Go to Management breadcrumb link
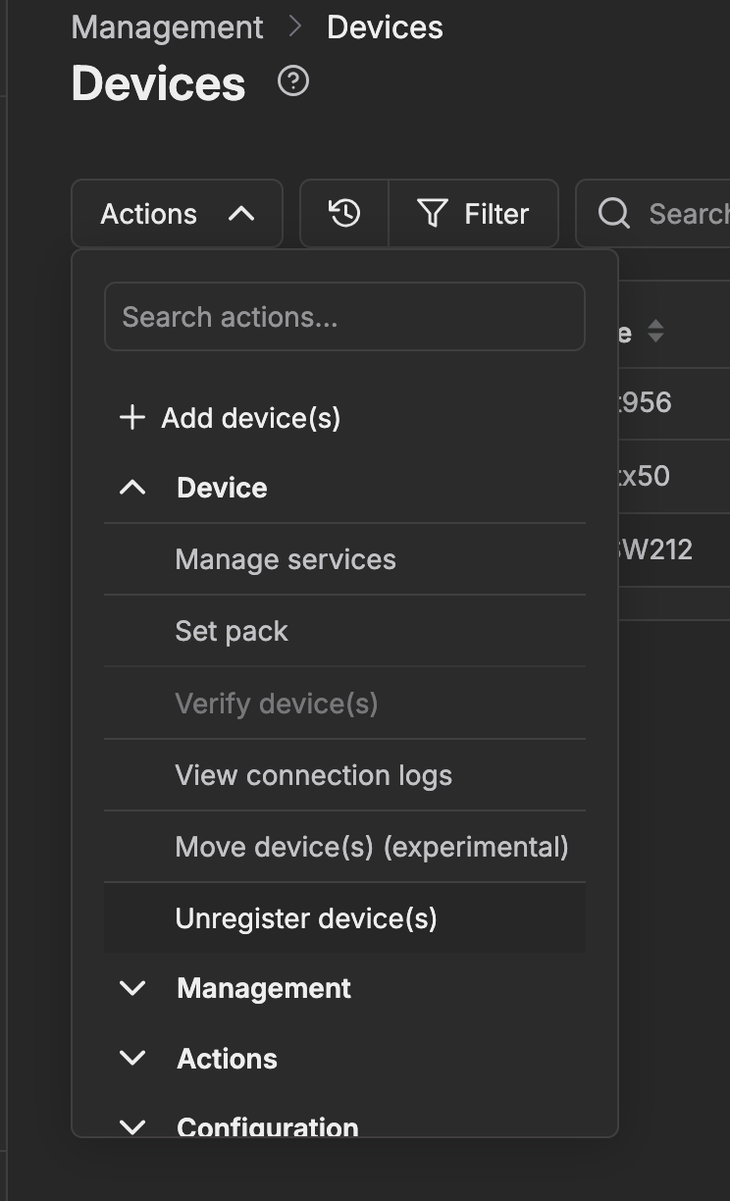This screenshot has width=730, height=1201. tap(168, 27)
